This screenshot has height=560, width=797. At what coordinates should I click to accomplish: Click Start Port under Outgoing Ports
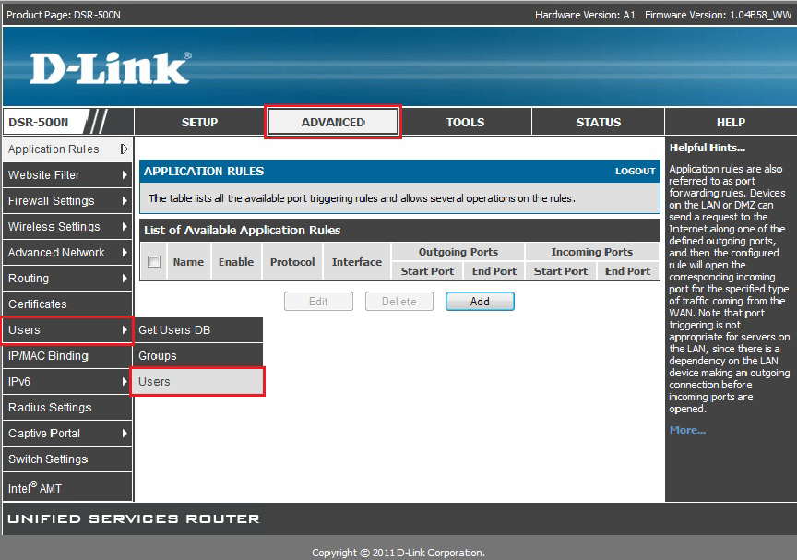click(x=427, y=271)
